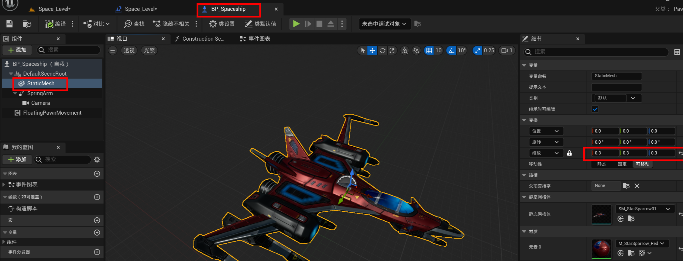Toggle rotation snapping angle icon
This screenshot has height=261, width=683.
click(451, 50)
